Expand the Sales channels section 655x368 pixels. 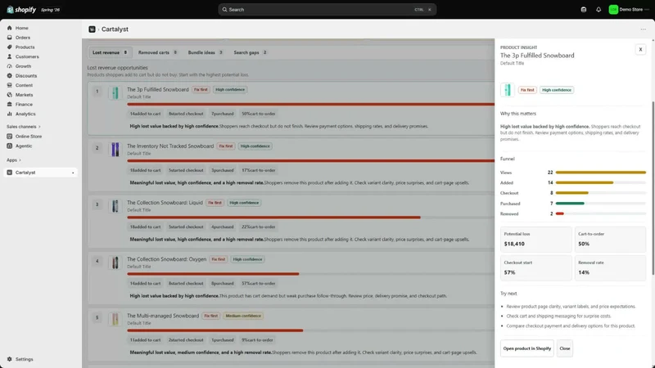coord(24,127)
